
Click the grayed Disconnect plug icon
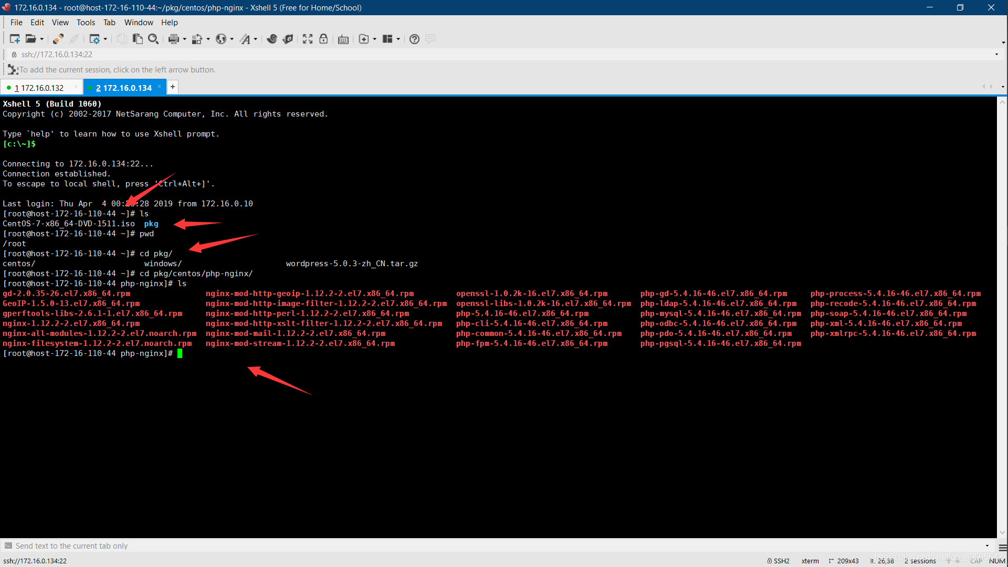click(x=75, y=39)
